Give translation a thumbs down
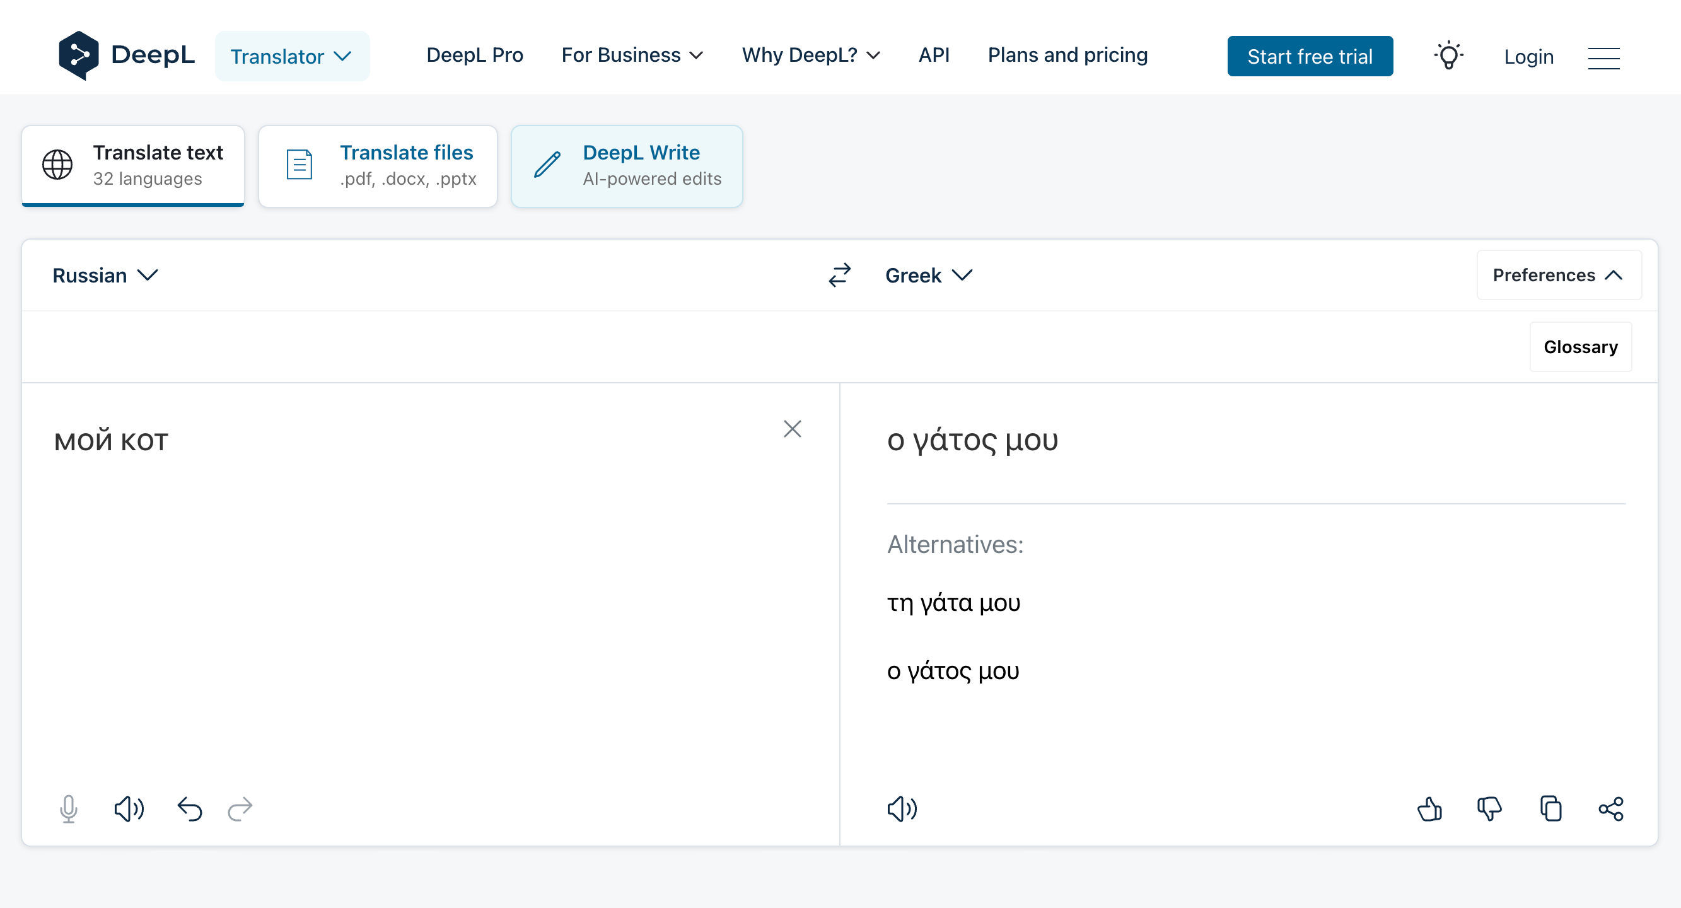The width and height of the screenshot is (1681, 908). (1490, 809)
